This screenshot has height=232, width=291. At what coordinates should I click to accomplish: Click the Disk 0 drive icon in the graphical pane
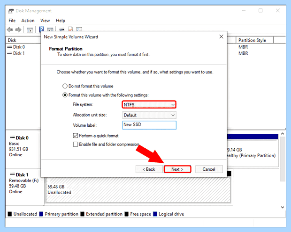point(12,138)
